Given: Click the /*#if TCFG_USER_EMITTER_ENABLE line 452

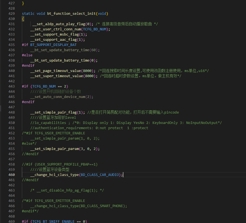Looking at the screenshot, I should 54,133.
